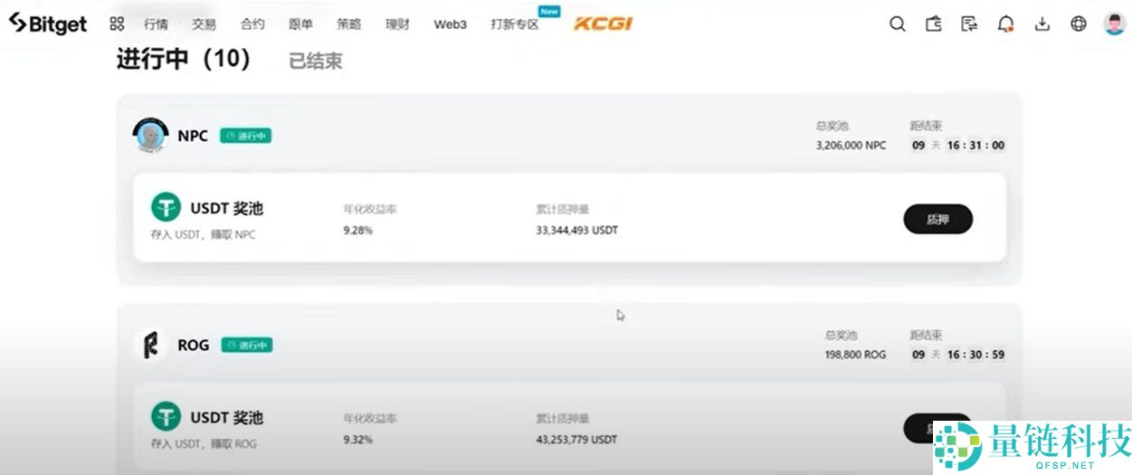The height and width of the screenshot is (475, 1132).
Task: Click ROG pool title USDT 奖池
Action: (x=226, y=417)
